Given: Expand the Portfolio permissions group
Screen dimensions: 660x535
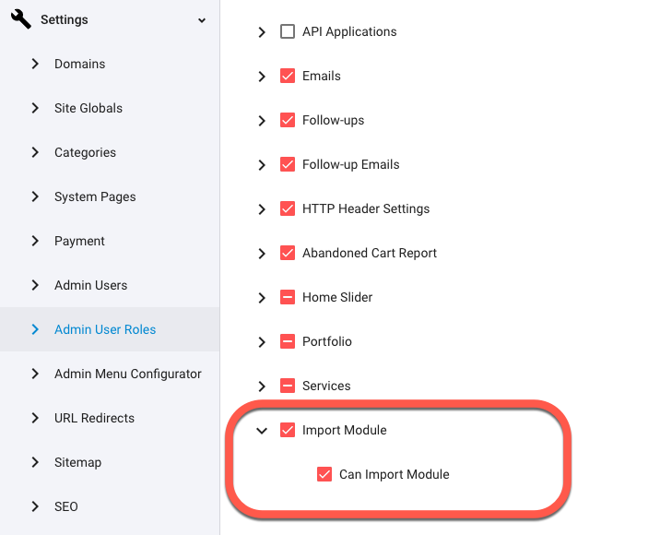Looking at the screenshot, I should coord(262,342).
